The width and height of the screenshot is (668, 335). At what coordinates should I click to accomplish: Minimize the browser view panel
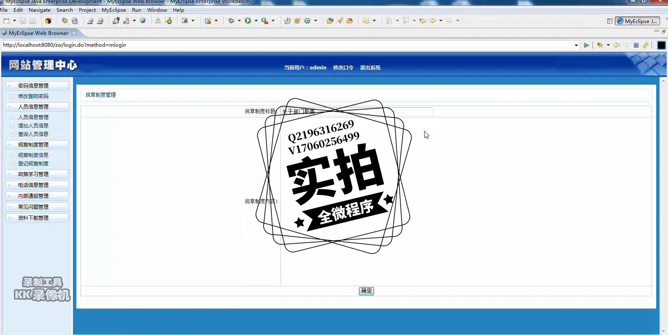click(x=656, y=31)
